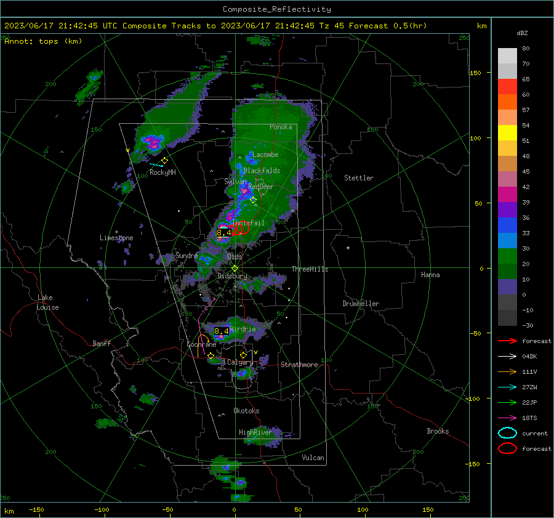Click the Limestone label

[116, 238]
